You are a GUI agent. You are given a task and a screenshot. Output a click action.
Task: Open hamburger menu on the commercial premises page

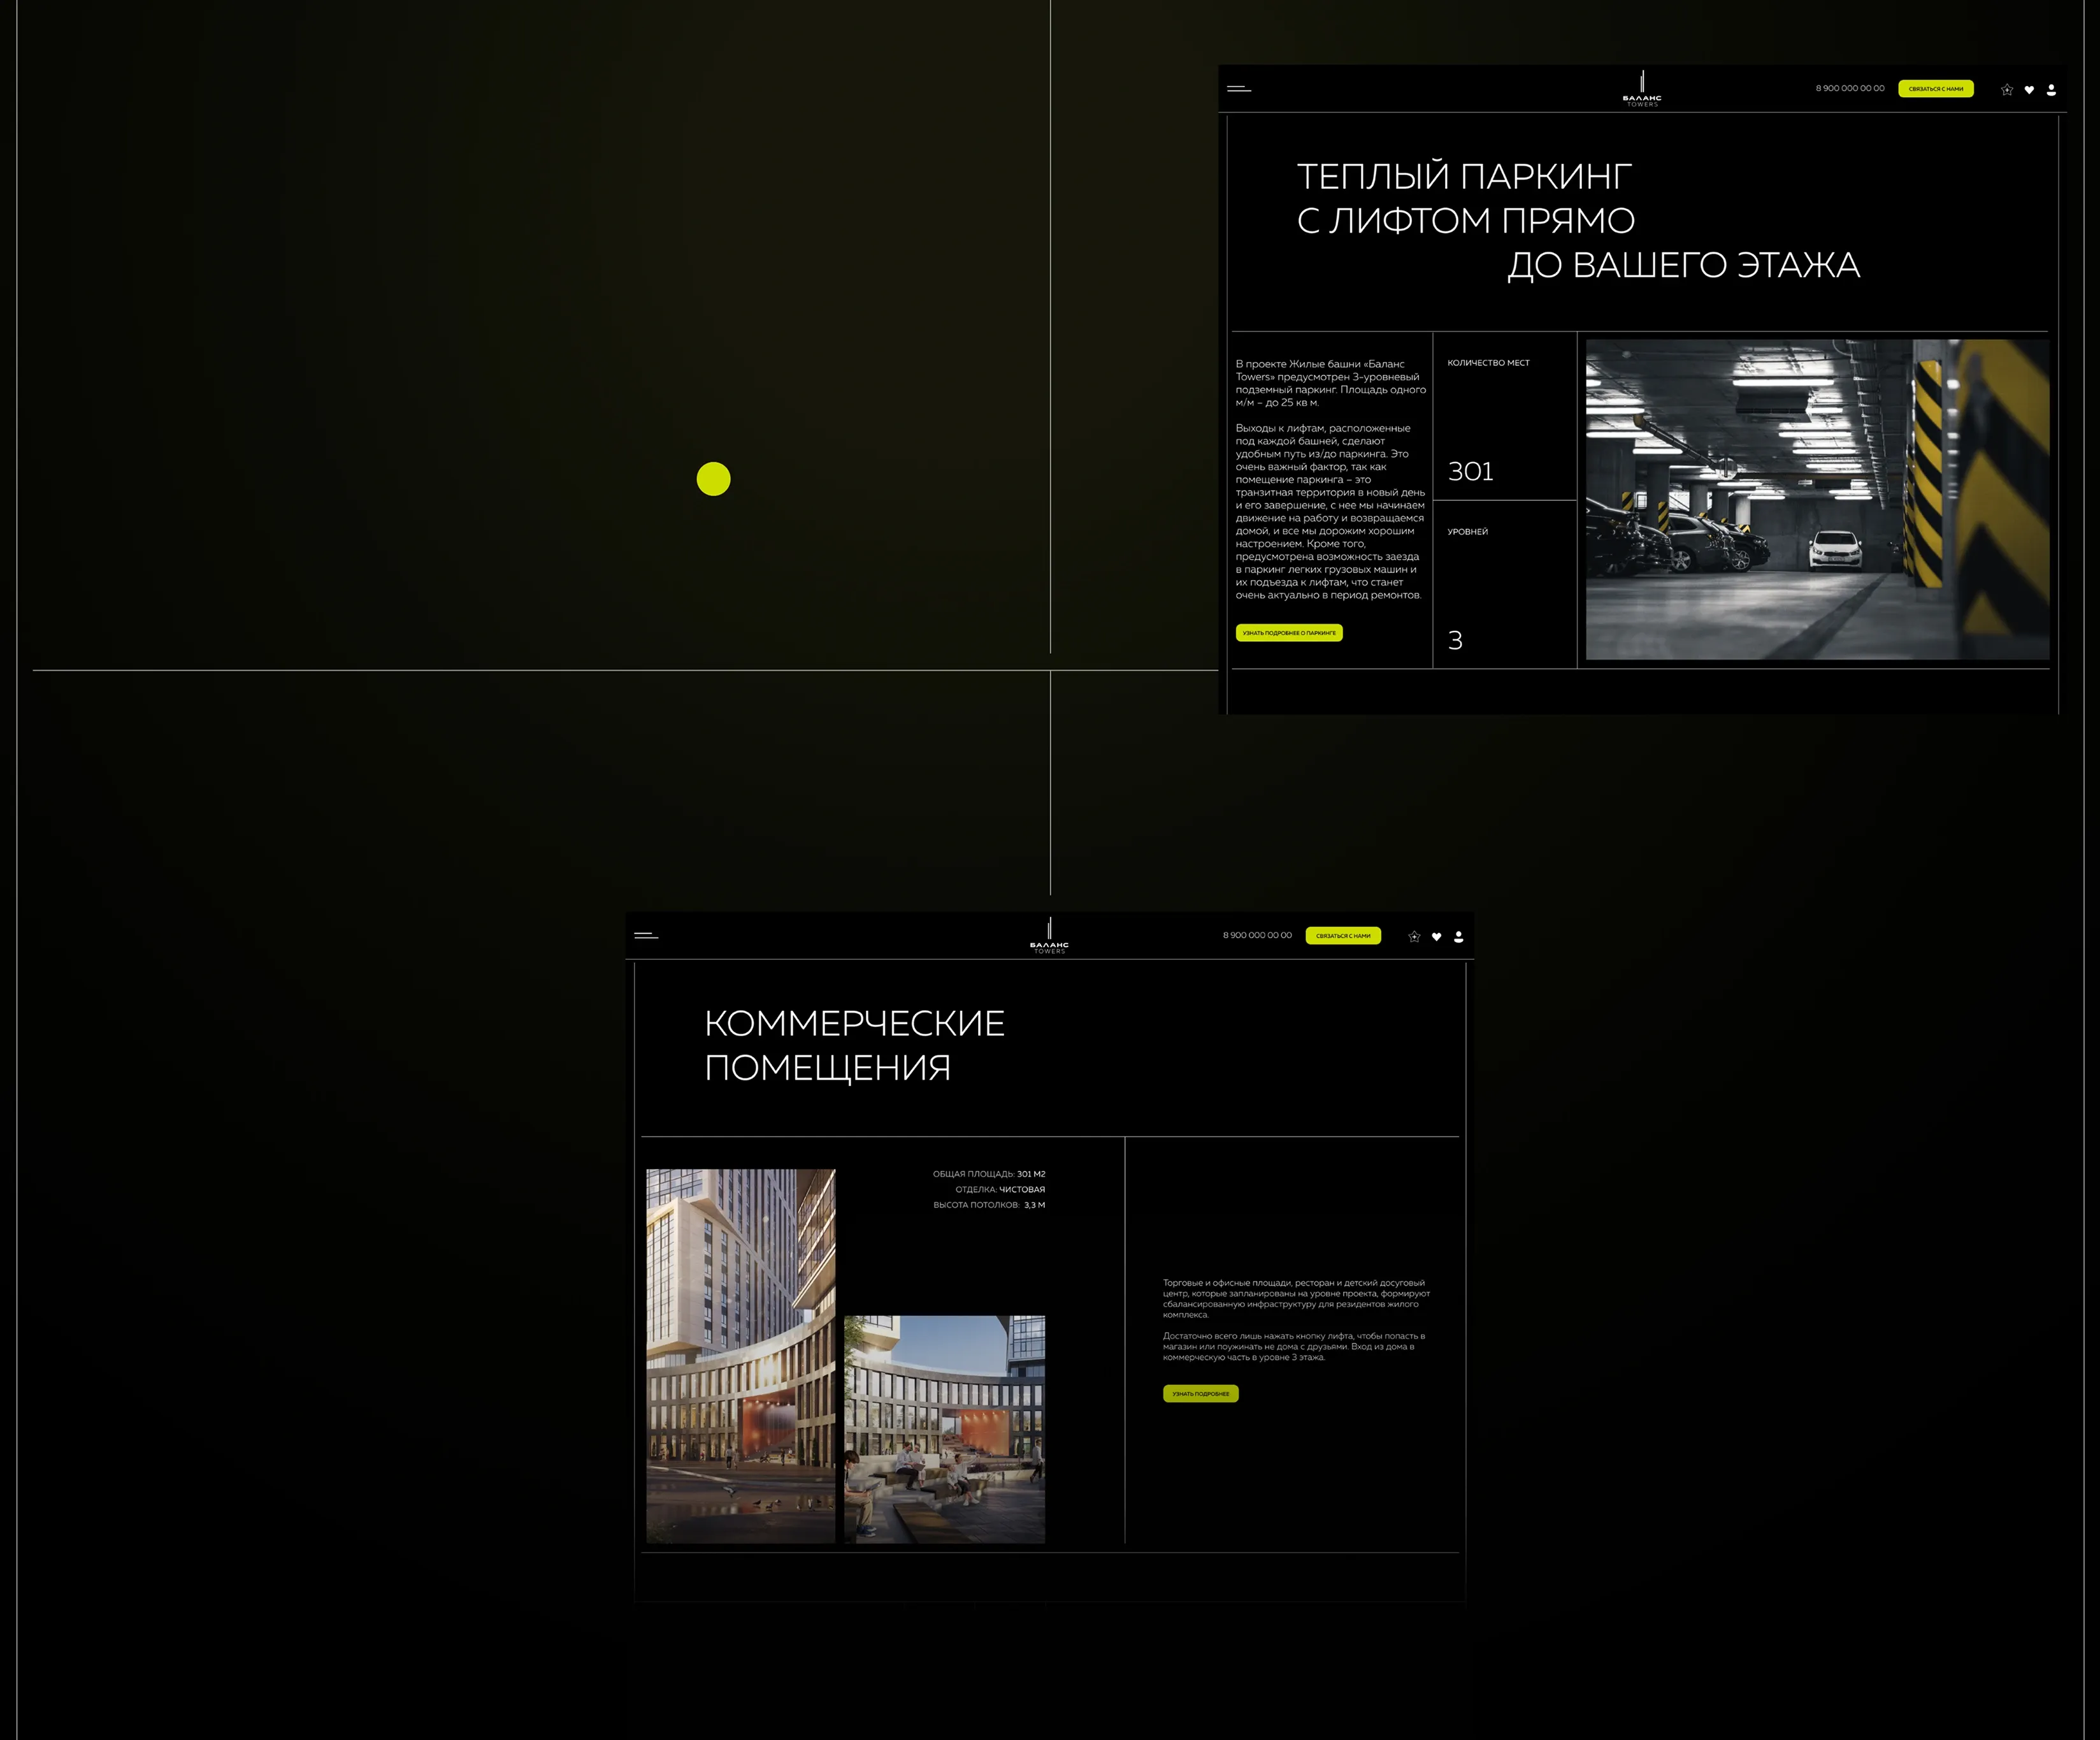646,936
